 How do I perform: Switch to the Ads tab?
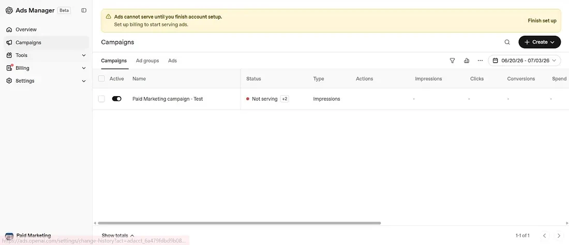click(x=172, y=60)
